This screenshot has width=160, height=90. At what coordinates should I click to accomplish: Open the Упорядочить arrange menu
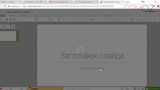142,19
